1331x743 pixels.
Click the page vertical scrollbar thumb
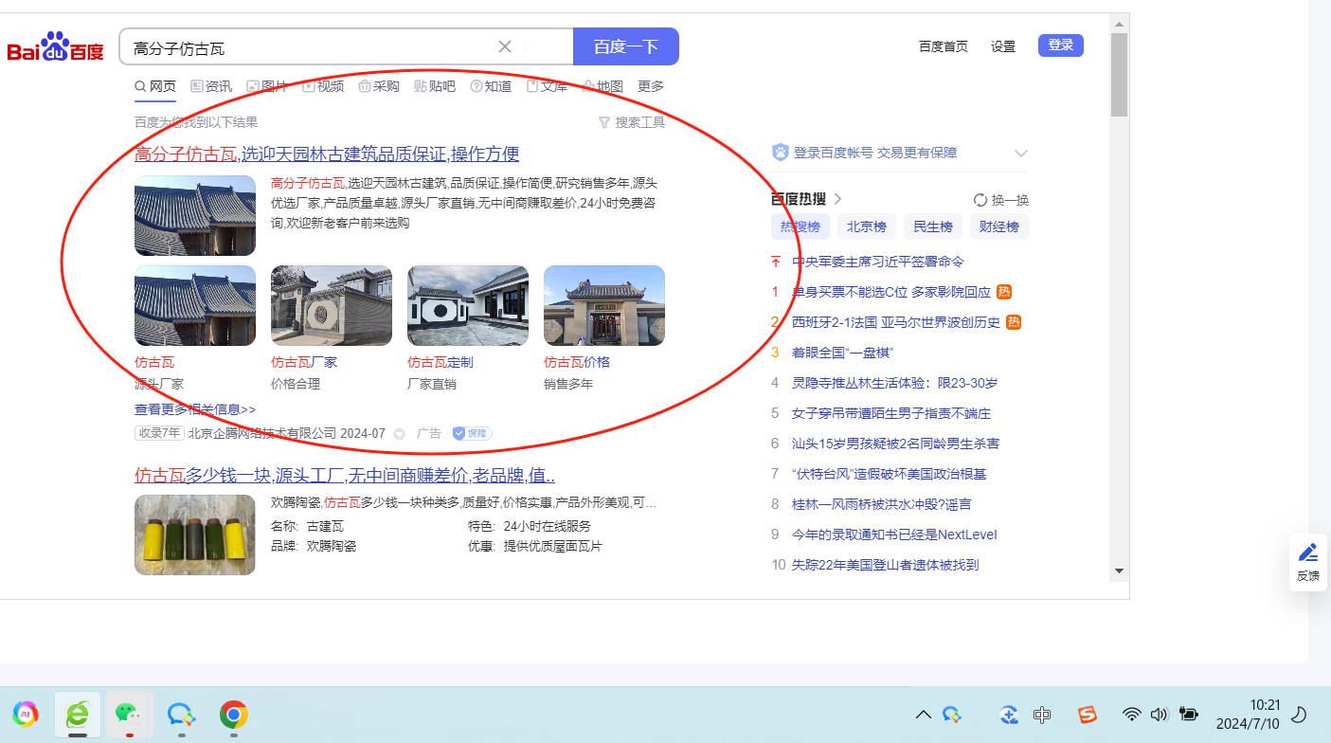click(x=1119, y=76)
